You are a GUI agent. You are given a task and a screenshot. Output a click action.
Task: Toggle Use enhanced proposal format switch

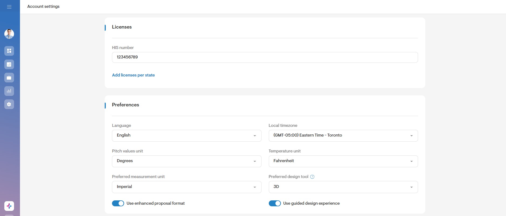coord(118,203)
